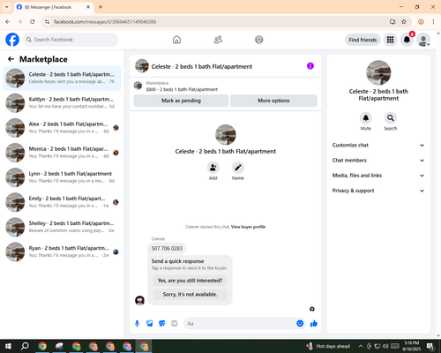Select the Messenger | Facebook tab
This screenshot has width=441, height=353.
pos(54,7)
